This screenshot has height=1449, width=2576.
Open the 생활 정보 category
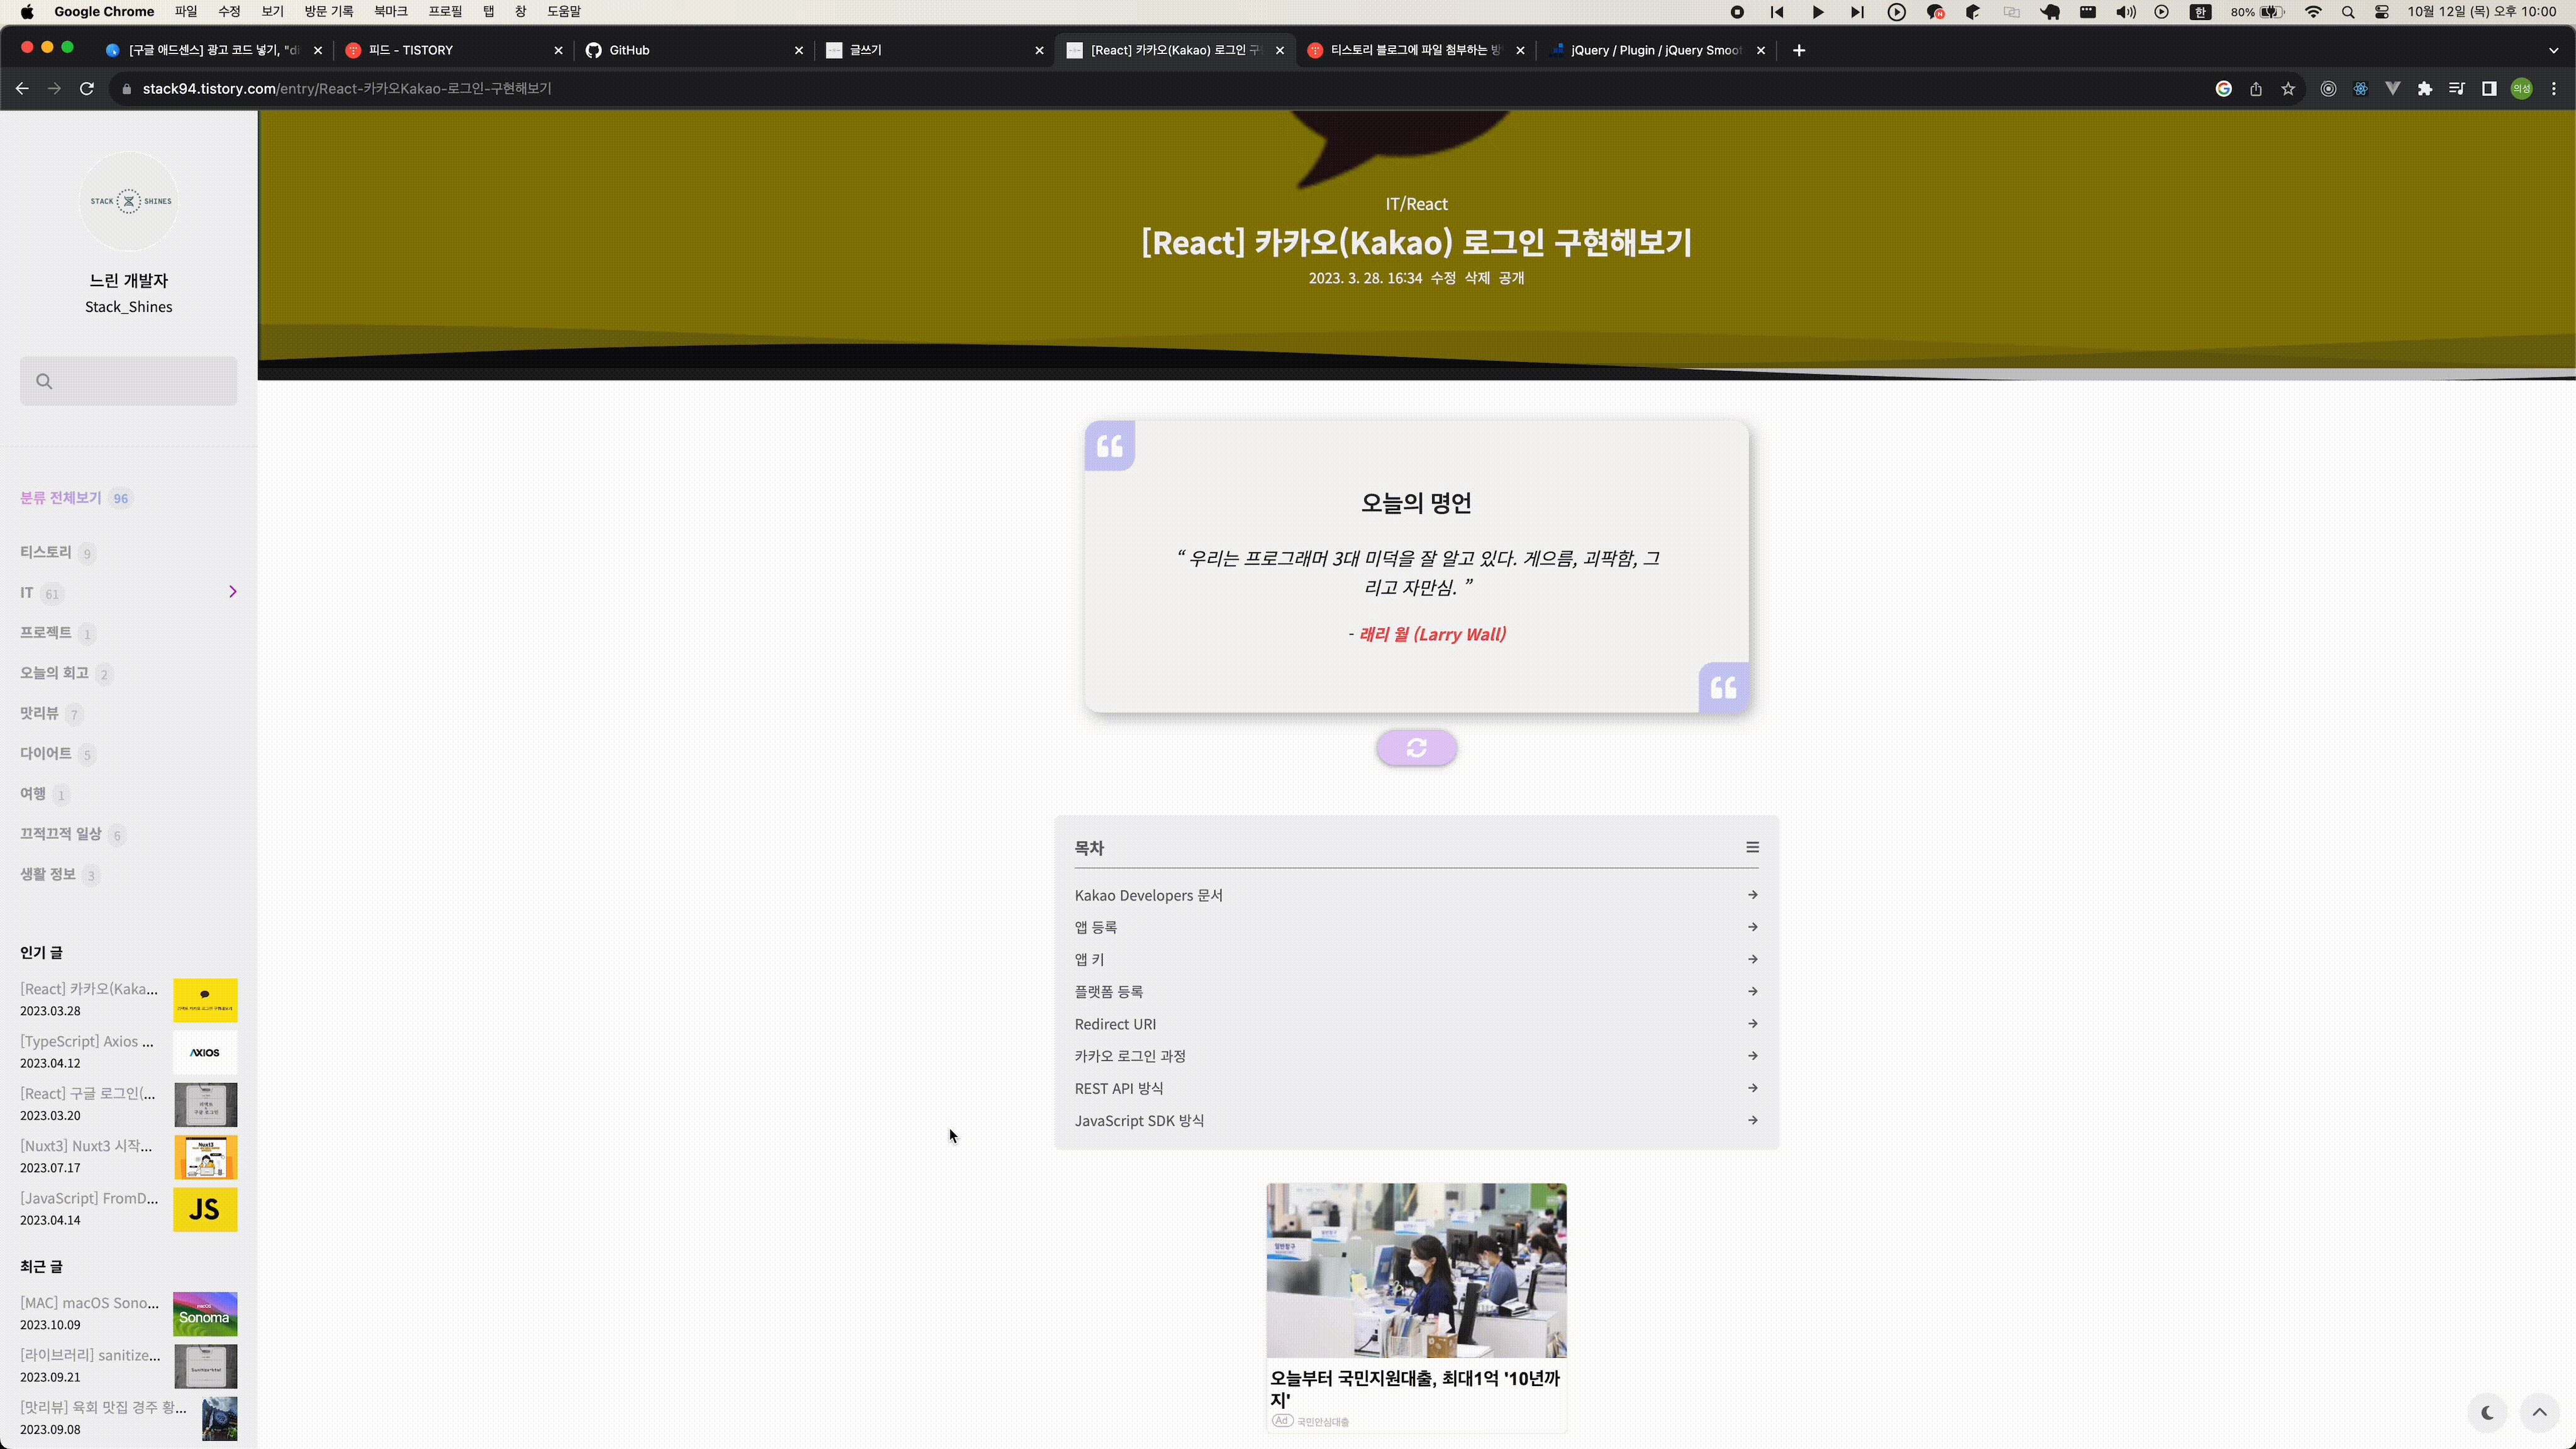tap(48, 874)
